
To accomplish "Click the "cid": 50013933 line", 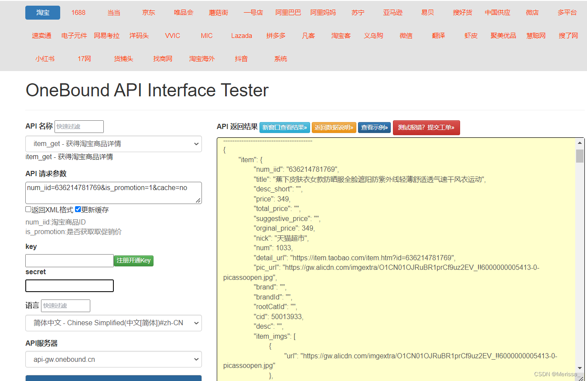I will pyautogui.click(x=279, y=316).
